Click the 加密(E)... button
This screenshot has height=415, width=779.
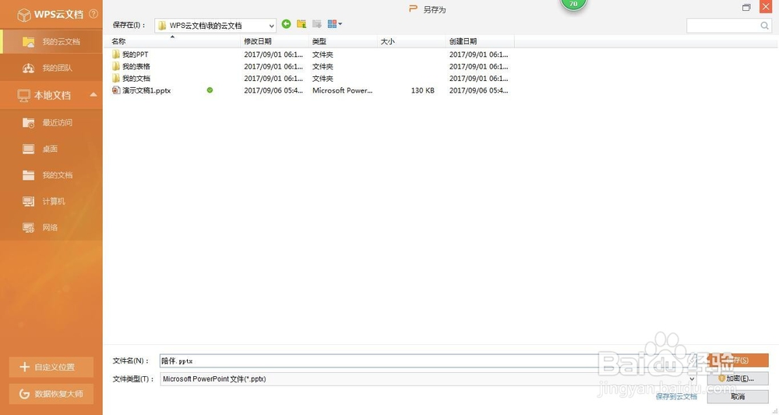738,378
